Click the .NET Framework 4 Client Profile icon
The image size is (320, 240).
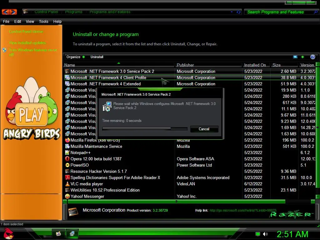pyautogui.click(x=67, y=77)
